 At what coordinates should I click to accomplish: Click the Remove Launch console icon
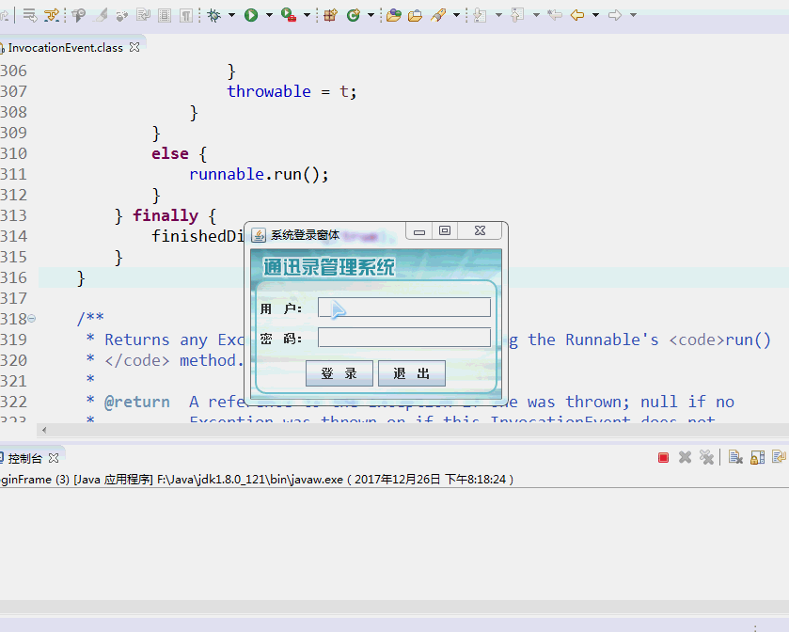pos(685,457)
